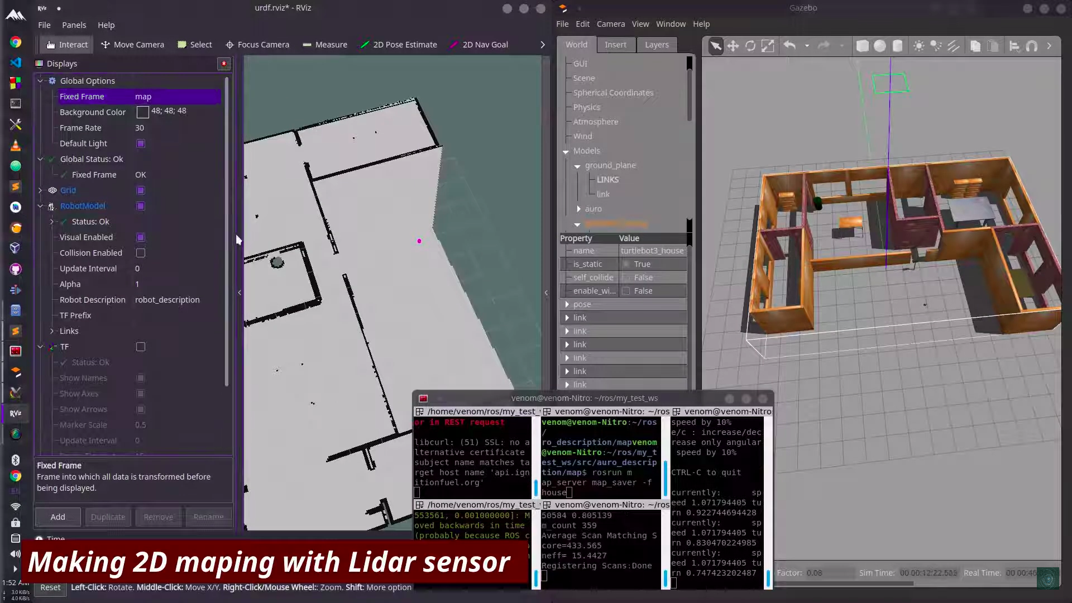Screen dimensions: 1072x603
Task: Add a point light in Gazebo
Action: (x=918, y=46)
